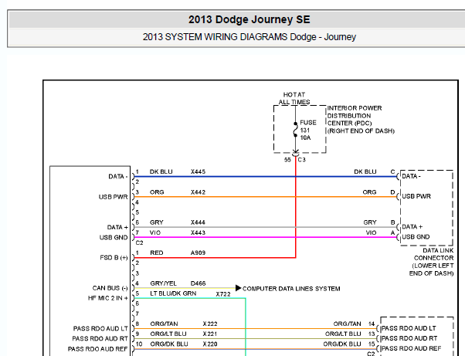The image size is (465, 356).
Task: Click the "GRY" label beside pin B
Action: click(370, 222)
